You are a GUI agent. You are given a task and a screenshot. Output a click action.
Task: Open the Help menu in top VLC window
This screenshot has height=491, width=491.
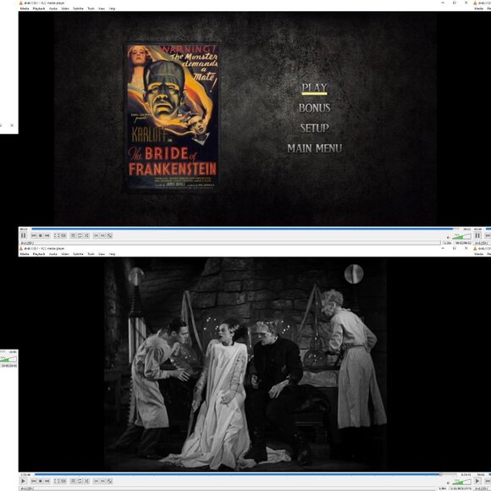coord(112,8)
